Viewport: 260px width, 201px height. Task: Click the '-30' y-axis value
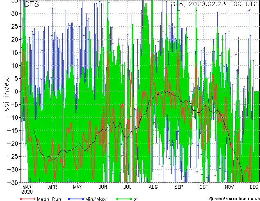click(13, 169)
